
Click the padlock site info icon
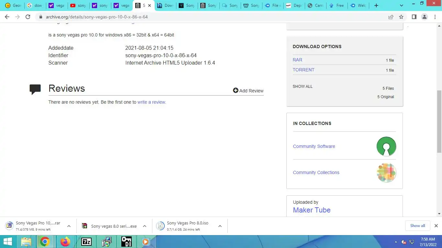click(41, 17)
